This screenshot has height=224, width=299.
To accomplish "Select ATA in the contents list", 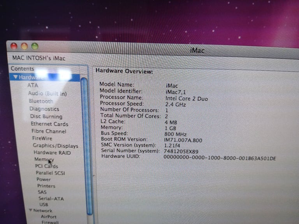I will (33, 85).
